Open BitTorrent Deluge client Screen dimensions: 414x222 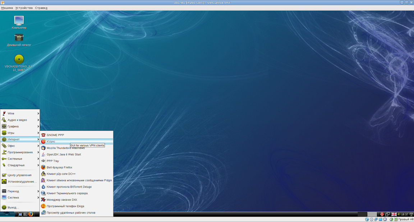point(77,187)
